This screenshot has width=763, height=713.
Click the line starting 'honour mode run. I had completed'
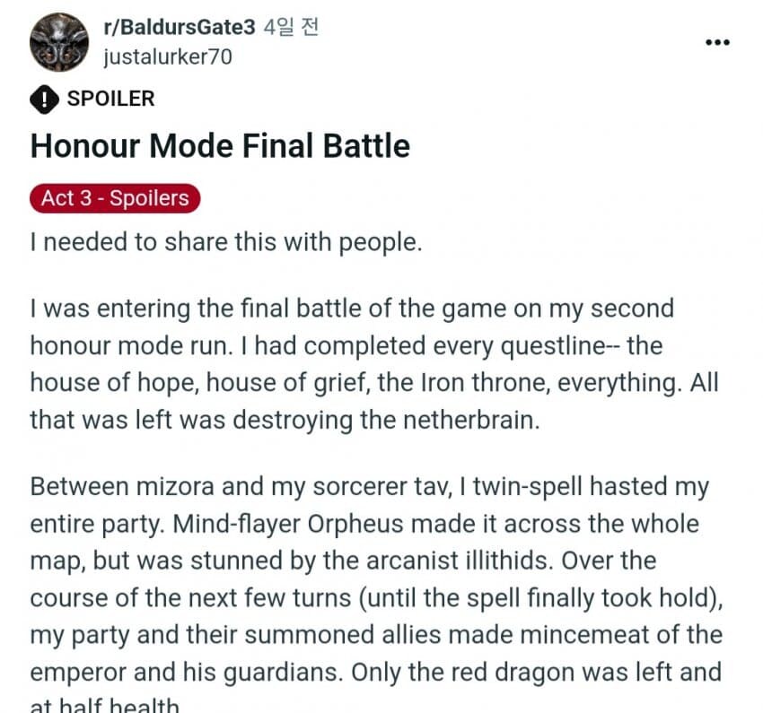[346, 346]
